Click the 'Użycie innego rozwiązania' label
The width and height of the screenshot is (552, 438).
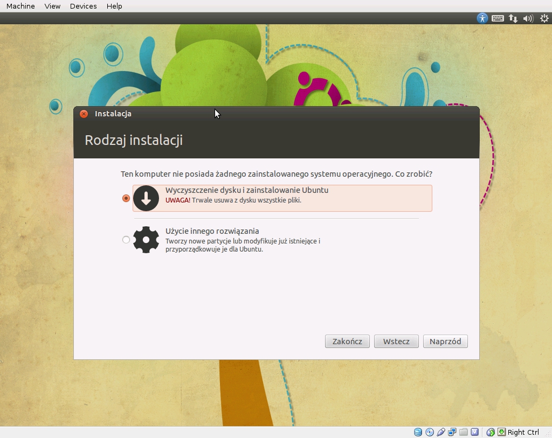coord(212,231)
